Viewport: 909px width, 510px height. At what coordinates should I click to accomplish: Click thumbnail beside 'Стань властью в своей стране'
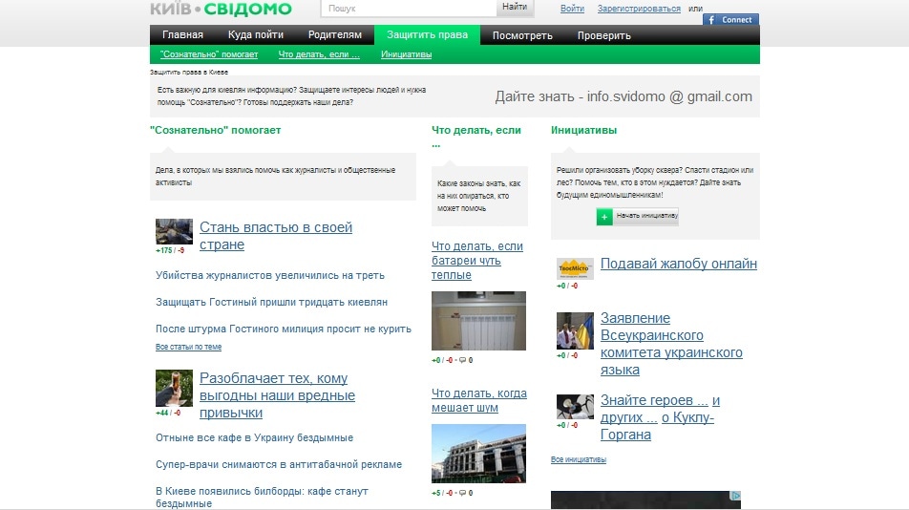(174, 232)
